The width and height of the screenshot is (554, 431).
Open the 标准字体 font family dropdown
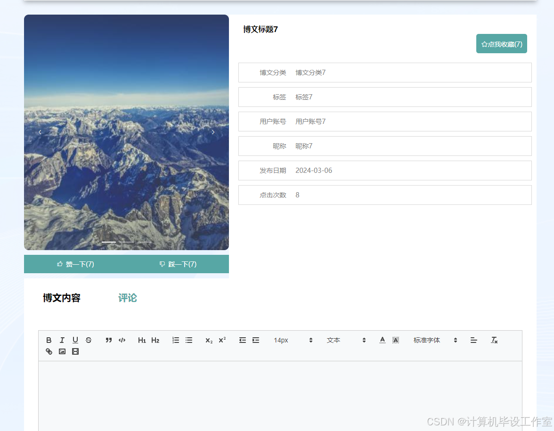(x=435, y=340)
